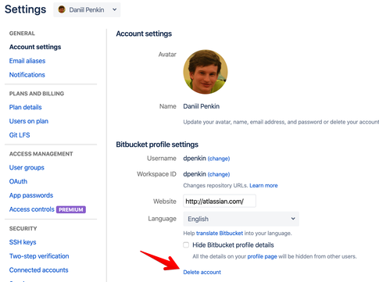The width and height of the screenshot is (379, 282).
Task: Open the Language dropdown
Action: click(x=241, y=219)
